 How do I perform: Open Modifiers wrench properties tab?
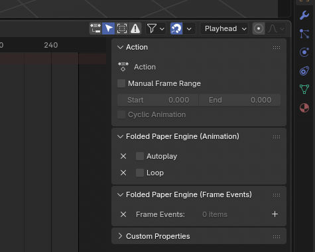click(x=304, y=15)
